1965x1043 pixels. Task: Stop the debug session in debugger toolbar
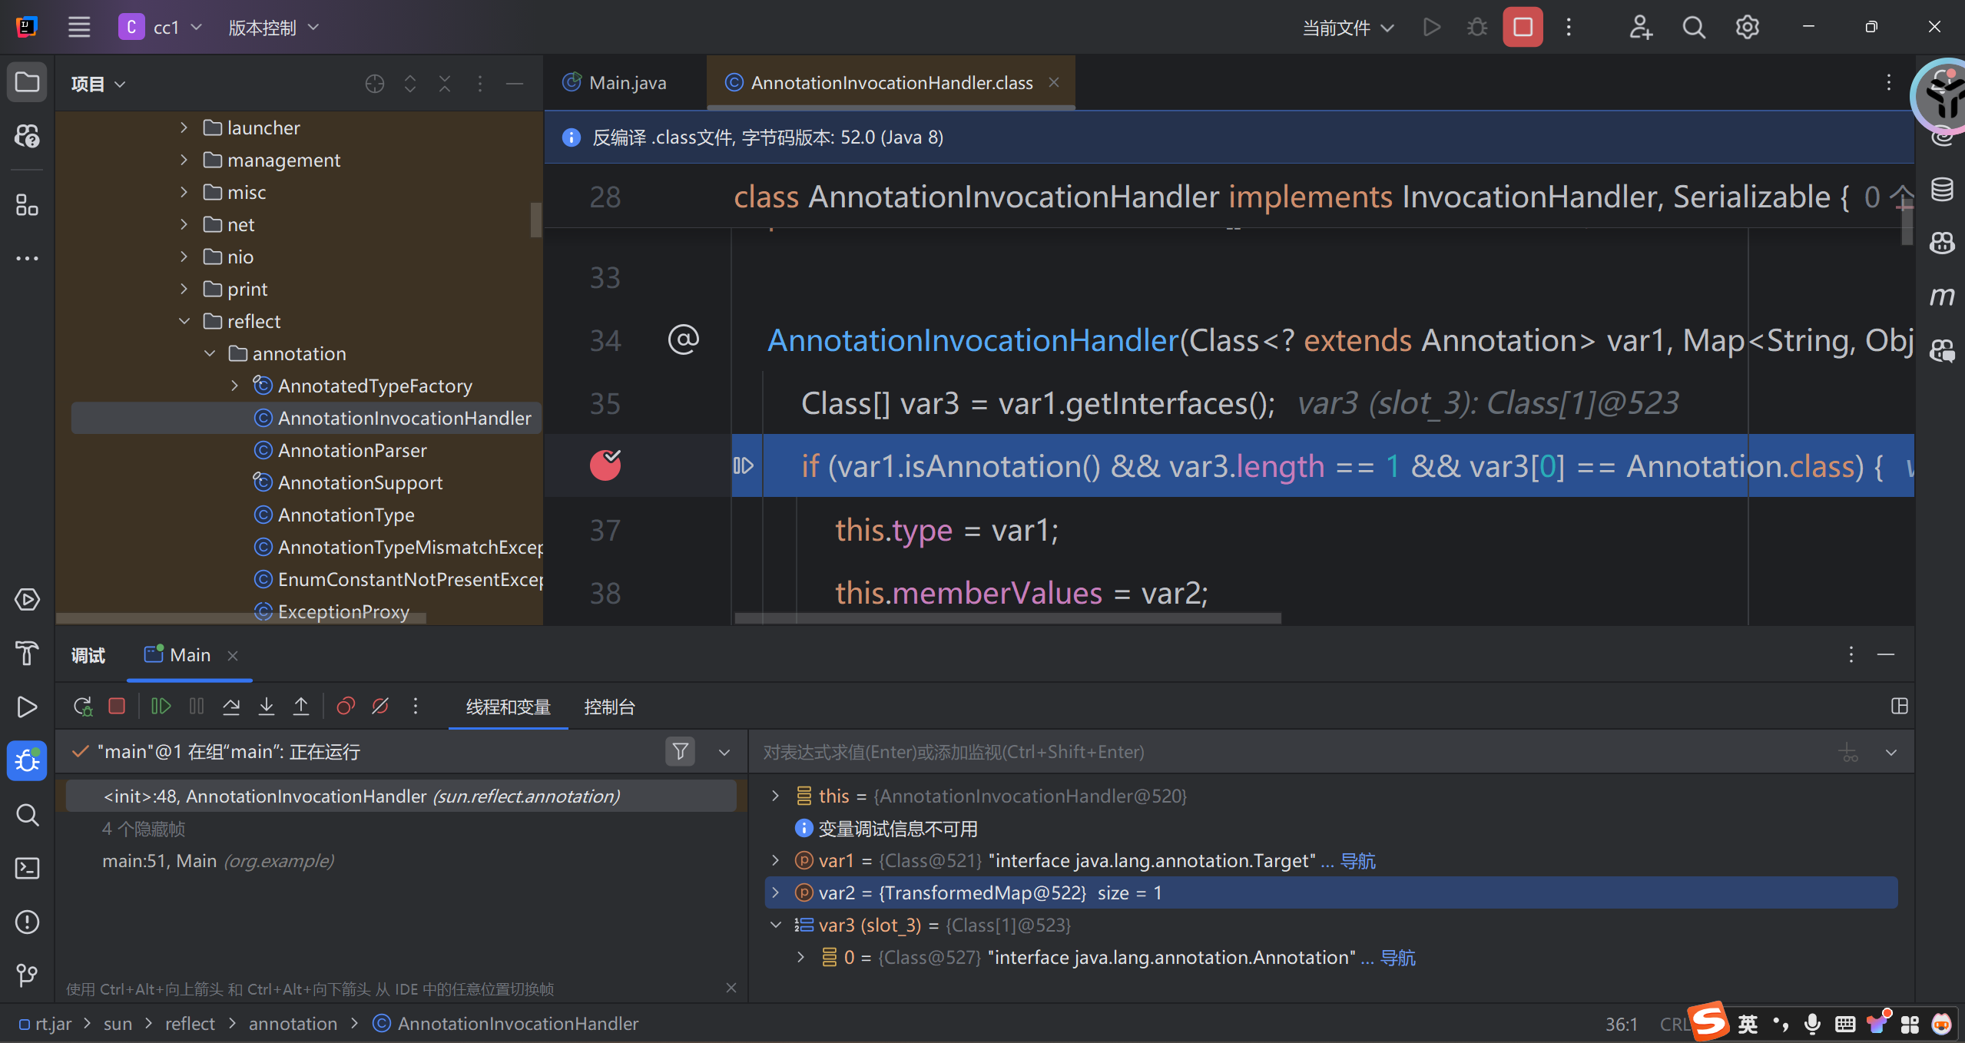pyautogui.click(x=117, y=707)
